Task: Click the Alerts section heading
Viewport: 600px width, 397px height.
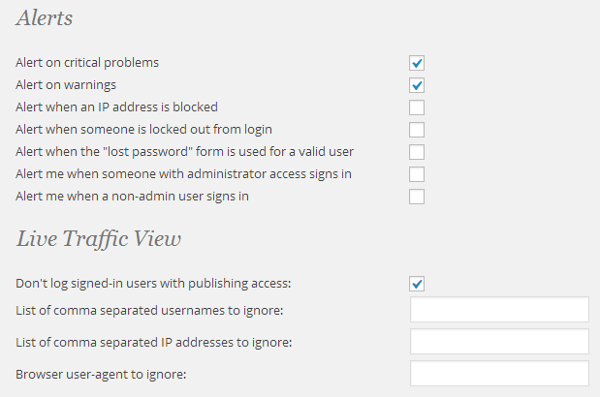Action: [45, 18]
